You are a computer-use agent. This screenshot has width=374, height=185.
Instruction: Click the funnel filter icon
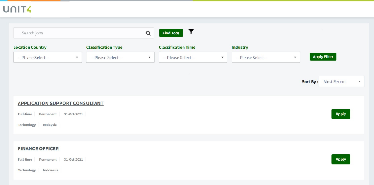coord(191,32)
